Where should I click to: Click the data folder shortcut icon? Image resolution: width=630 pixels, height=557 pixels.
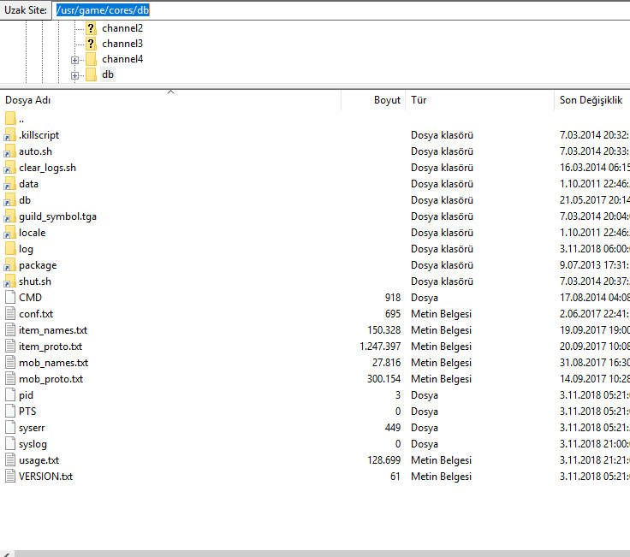[10, 184]
